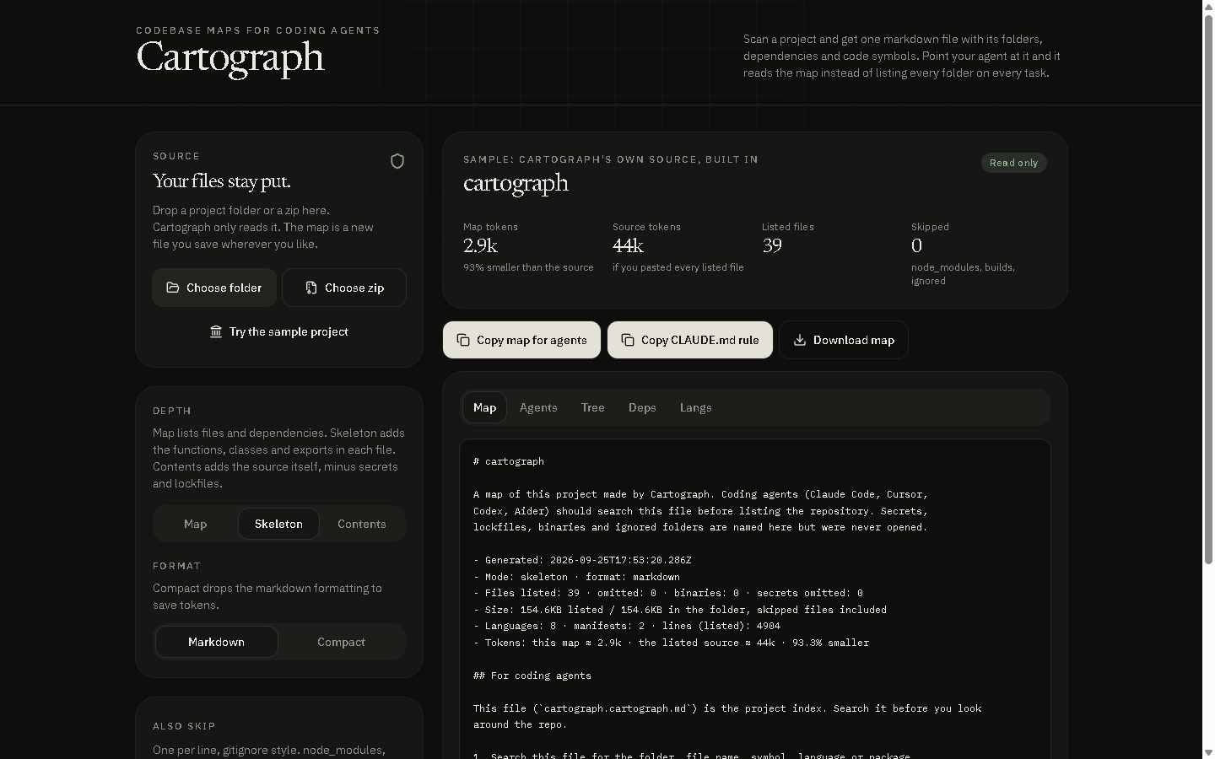Choose zip button
The width and height of the screenshot is (1215, 759).
[x=344, y=288]
